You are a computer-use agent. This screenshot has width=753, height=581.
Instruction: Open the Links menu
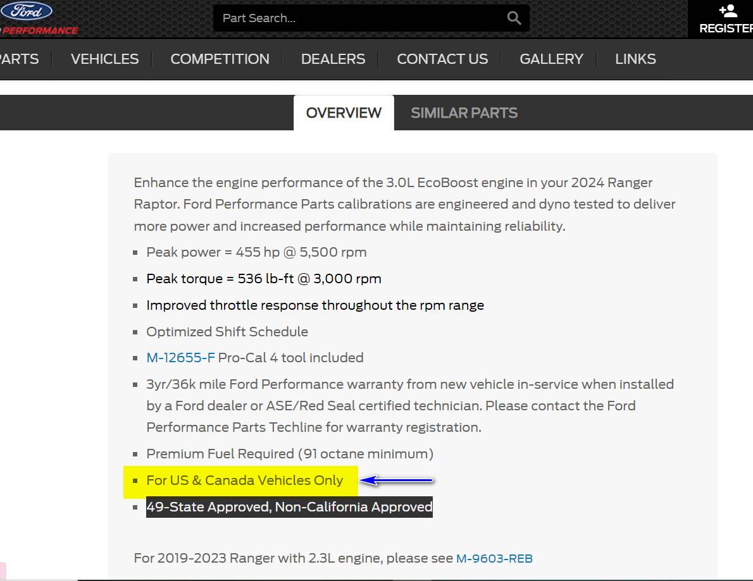pos(635,59)
